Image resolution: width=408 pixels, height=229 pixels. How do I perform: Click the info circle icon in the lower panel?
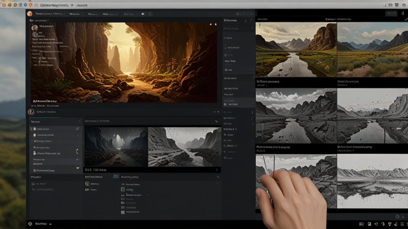click(87, 184)
